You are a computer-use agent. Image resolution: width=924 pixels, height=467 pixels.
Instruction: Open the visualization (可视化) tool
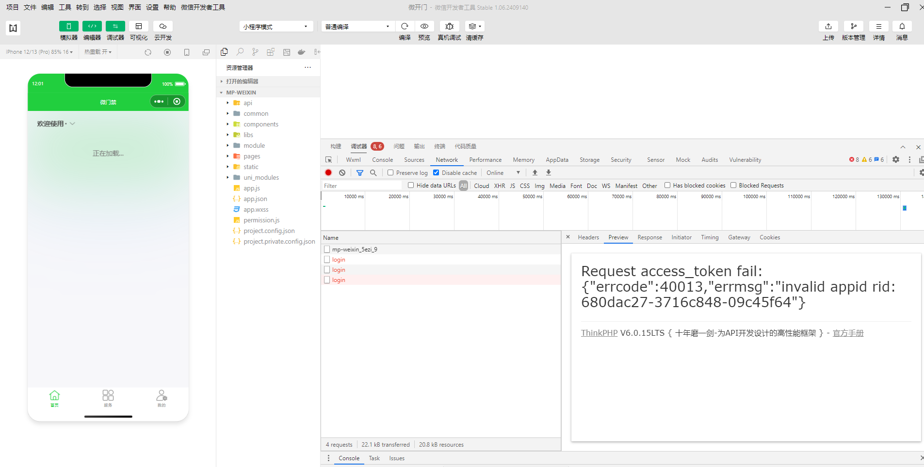click(x=138, y=26)
